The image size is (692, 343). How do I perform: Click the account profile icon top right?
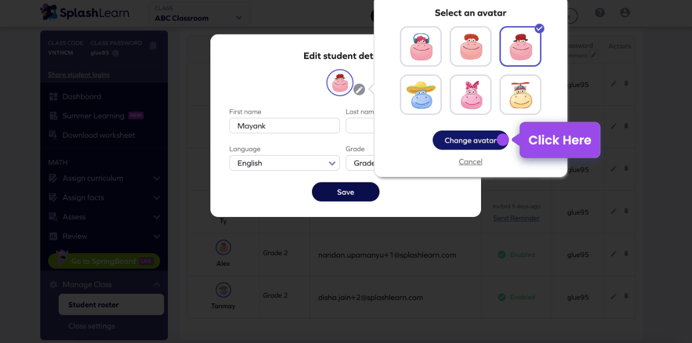point(624,12)
